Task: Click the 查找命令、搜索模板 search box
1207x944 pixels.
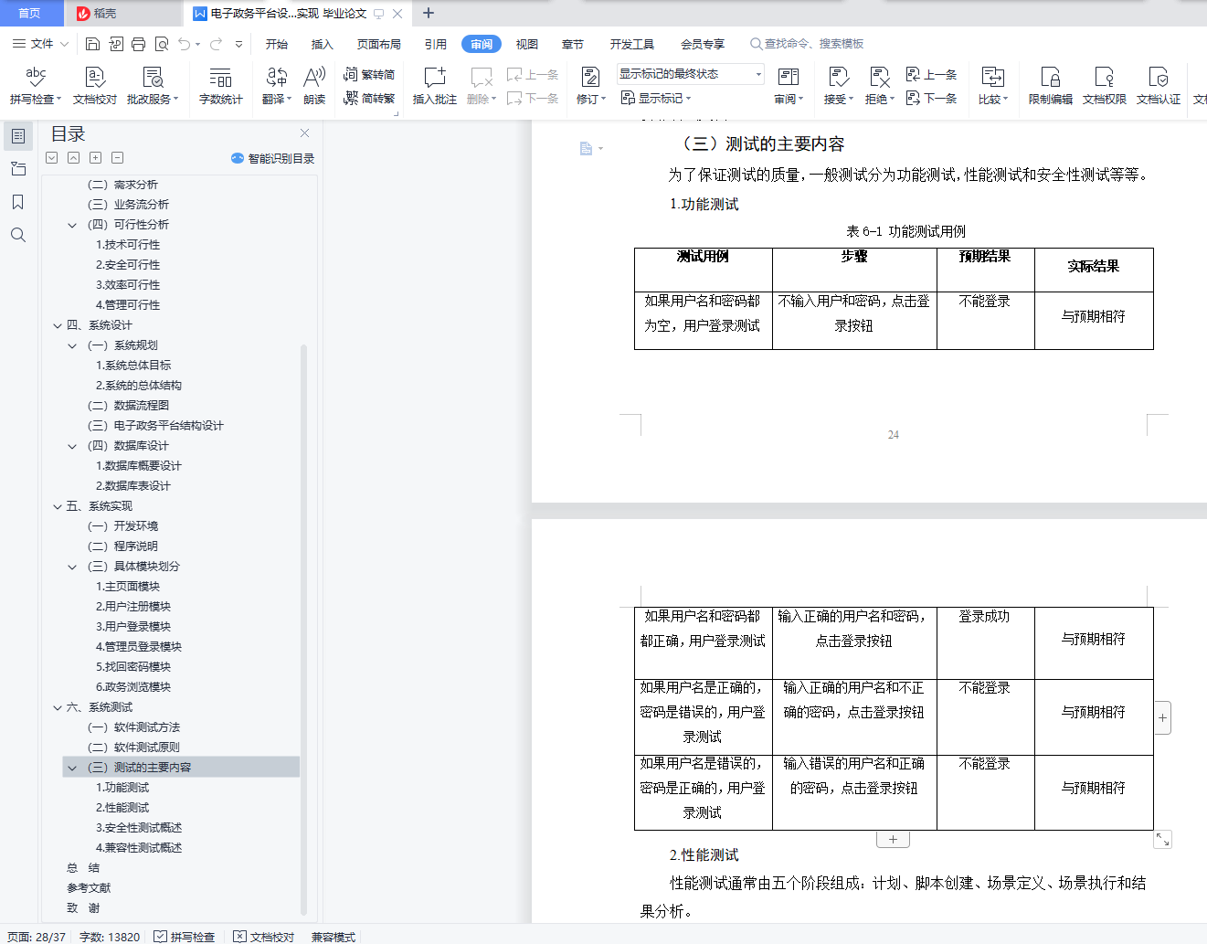Action: pos(807,44)
